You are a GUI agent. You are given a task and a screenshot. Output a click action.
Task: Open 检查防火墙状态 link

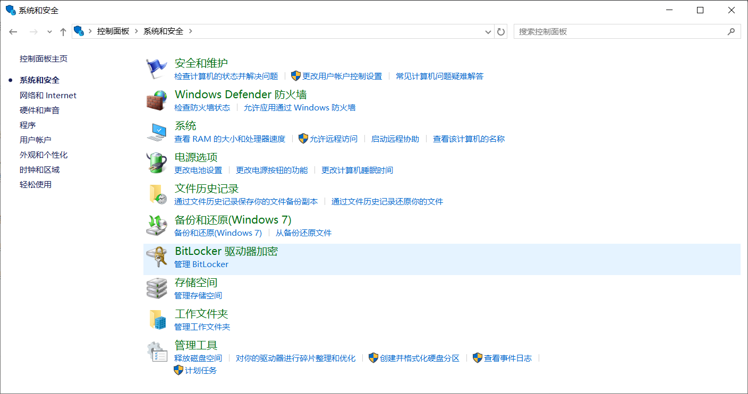[x=202, y=107]
